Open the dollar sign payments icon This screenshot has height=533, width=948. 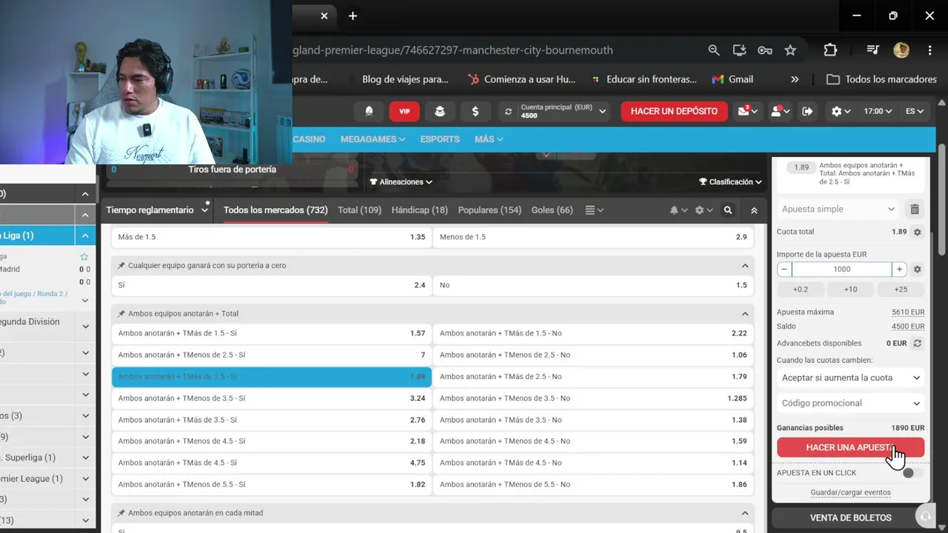tap(475, 111)
